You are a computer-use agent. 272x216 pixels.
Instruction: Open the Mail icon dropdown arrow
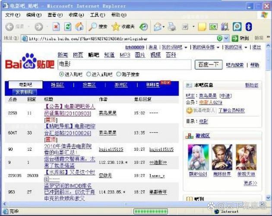coord(163,27)
